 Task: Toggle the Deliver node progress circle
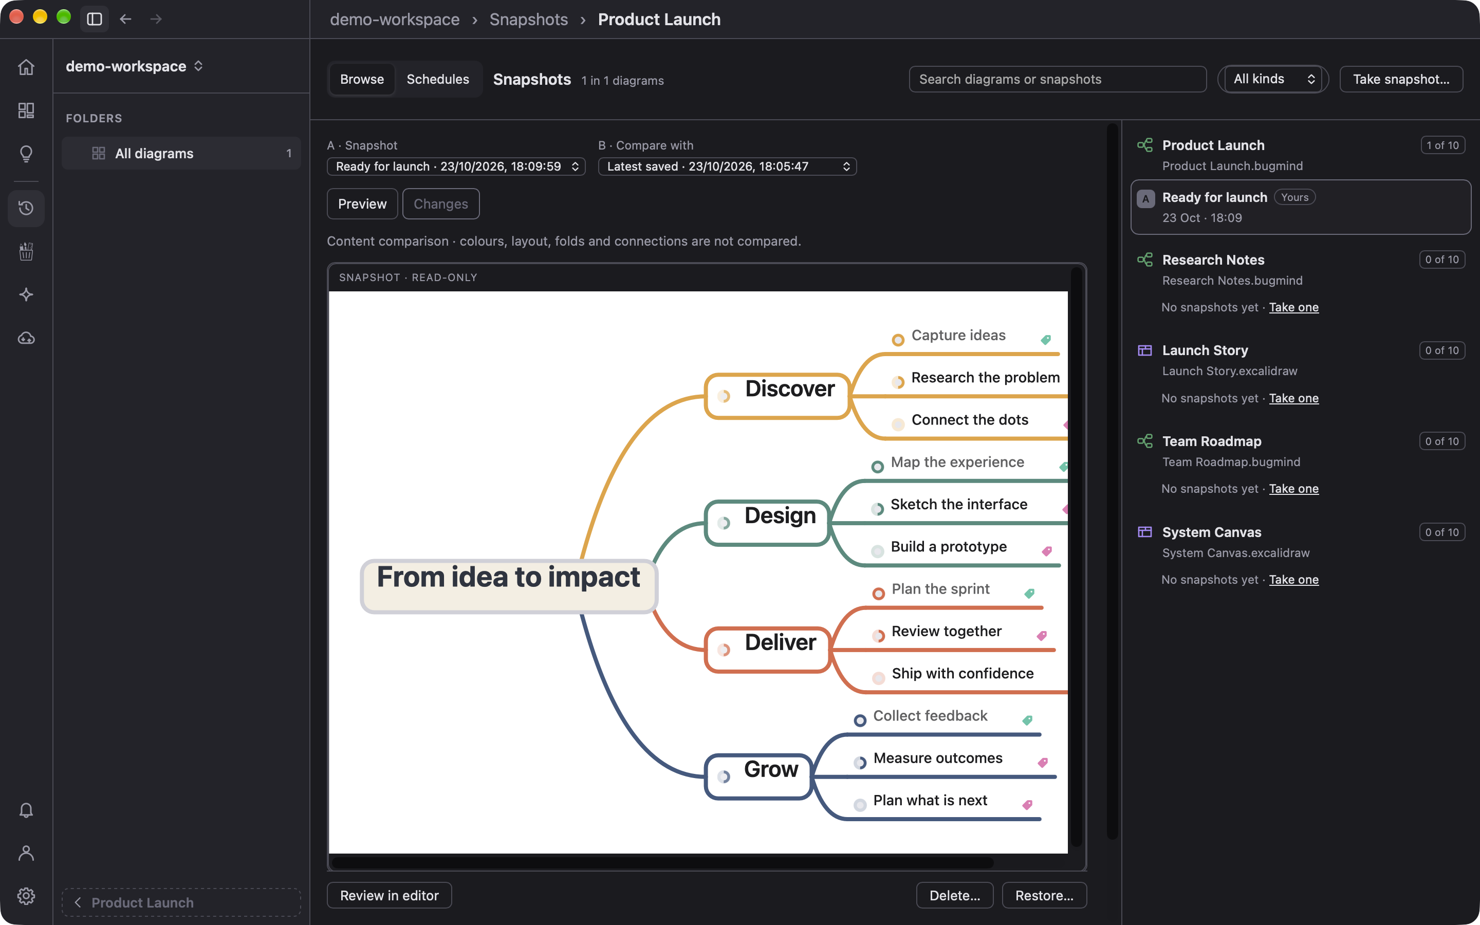pyautogui.click(x=724, y=650)
